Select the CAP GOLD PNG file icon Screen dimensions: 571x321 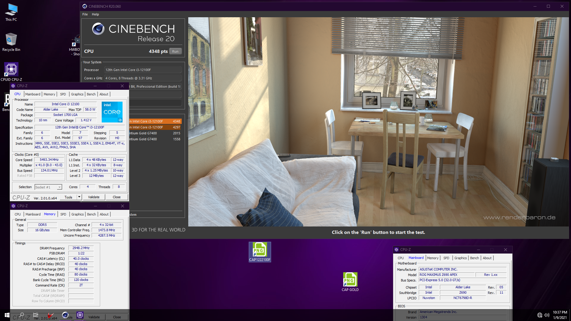(350, 282)
